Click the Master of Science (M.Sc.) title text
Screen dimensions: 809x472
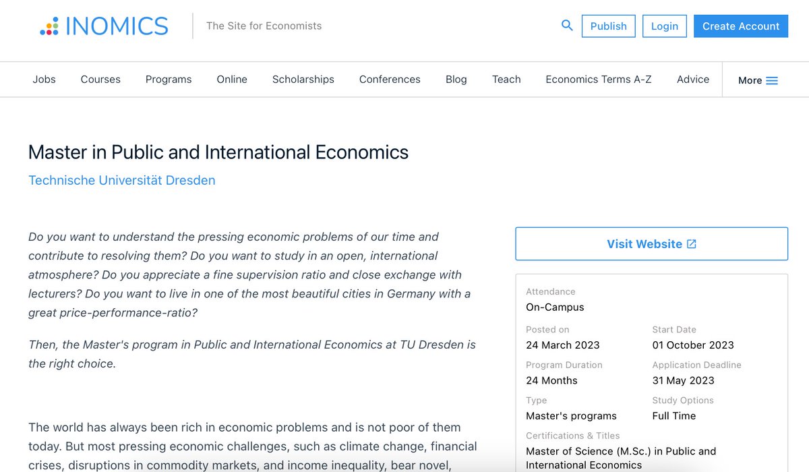621,458
